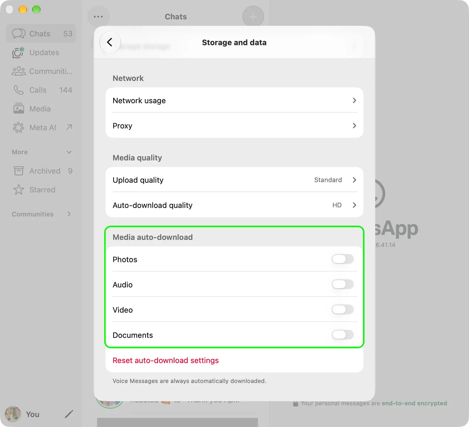Click the You profile name
This screenshot has height=427, width=469.
click(x=33, y=414)
